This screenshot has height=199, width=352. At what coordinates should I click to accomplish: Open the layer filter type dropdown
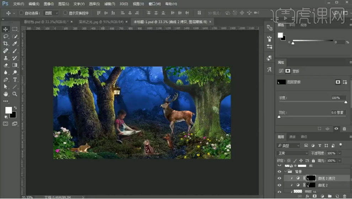(288, 146)
